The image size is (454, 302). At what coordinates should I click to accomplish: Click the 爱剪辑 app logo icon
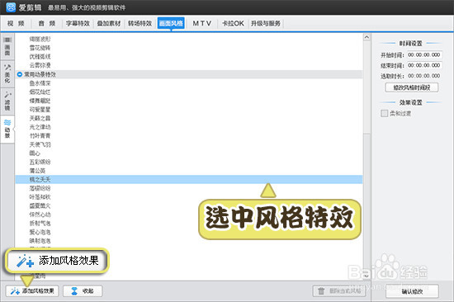pos(11,7)
